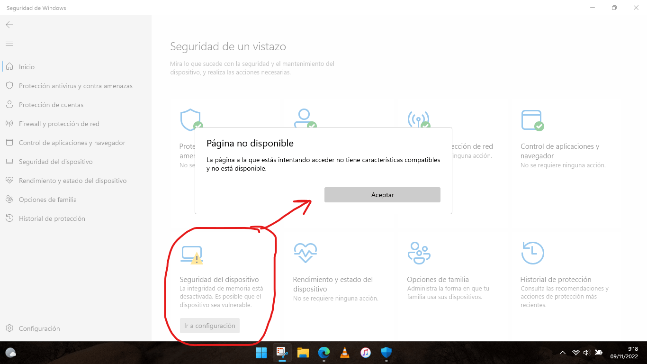Image resolution: width=647 pixels, height=364 pixels.
Task: Click the account protection person tile icon
Action: pos(305,118)
